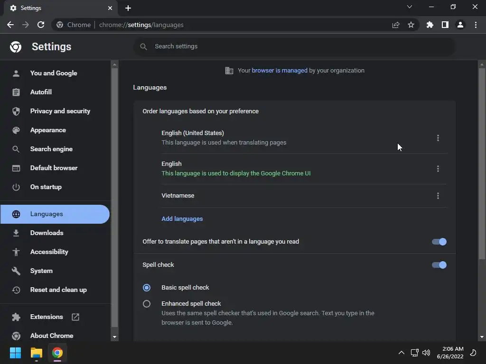Click the Chrome taskbar icon

[57, 353]
